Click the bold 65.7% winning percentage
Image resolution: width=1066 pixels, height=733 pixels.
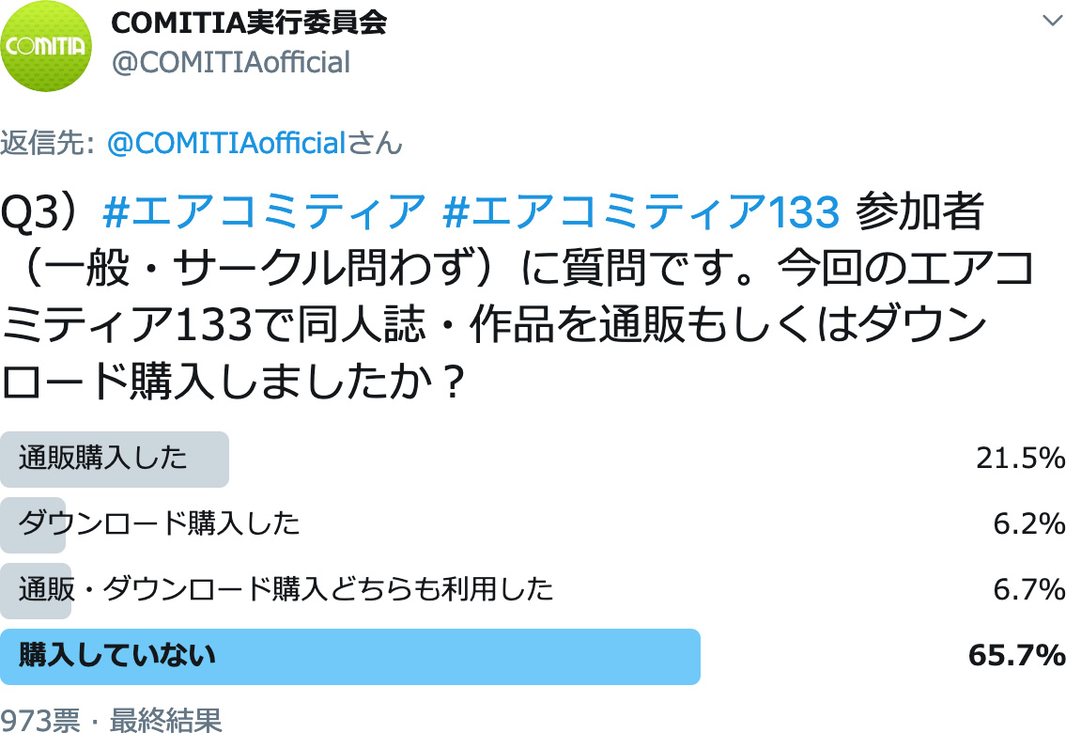click(1016, 655)
